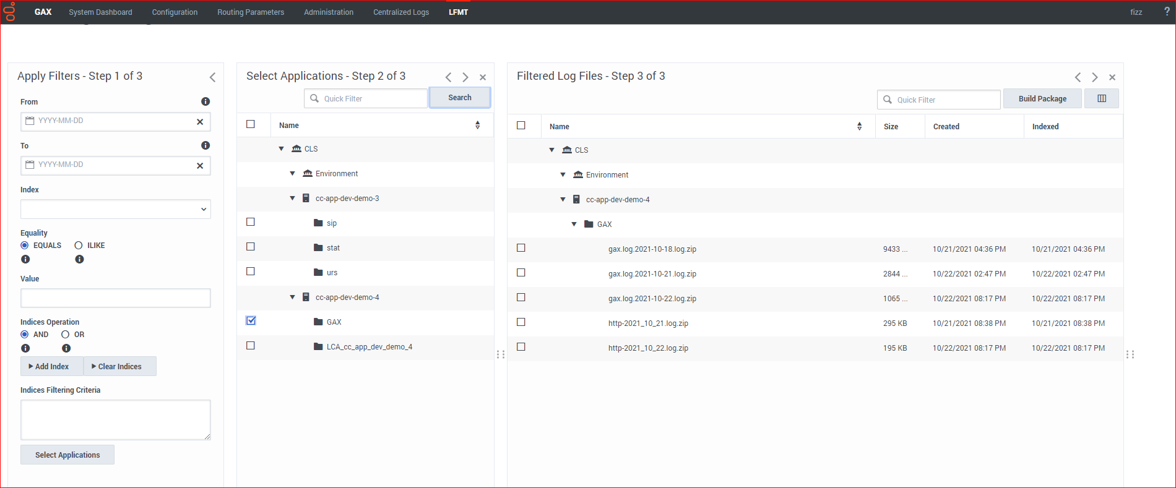Open Centralized Logs menu
The width and height of the screenshot is (1176, 488).
click(x=401, y=12)
